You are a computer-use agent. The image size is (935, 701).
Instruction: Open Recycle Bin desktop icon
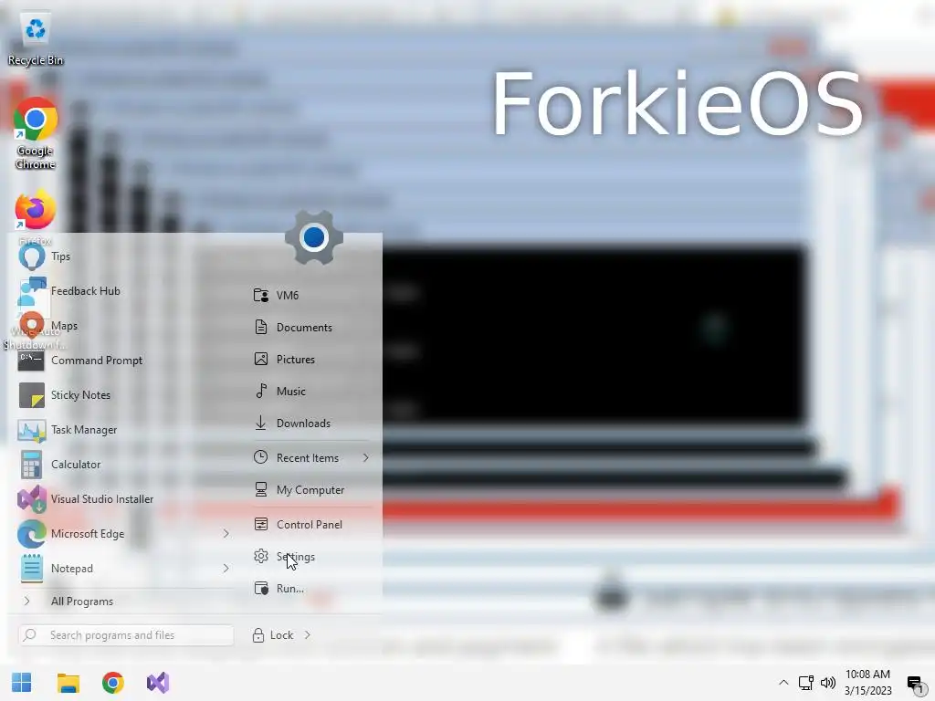coord(36,39)
